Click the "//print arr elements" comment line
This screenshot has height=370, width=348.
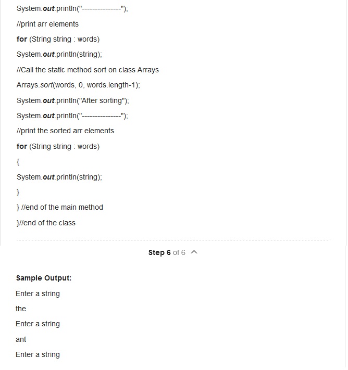click(x=47, y=24)
